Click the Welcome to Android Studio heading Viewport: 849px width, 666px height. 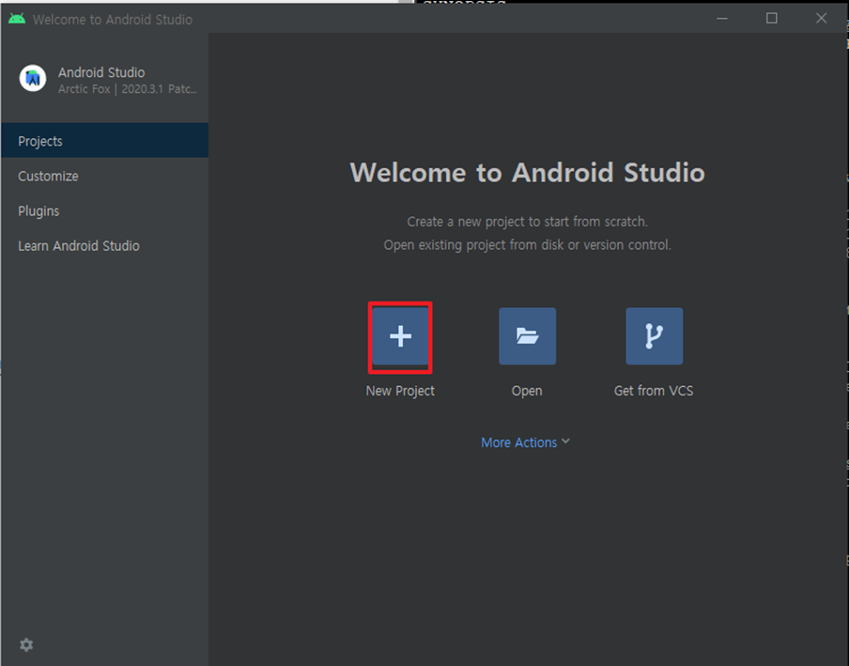528,173
